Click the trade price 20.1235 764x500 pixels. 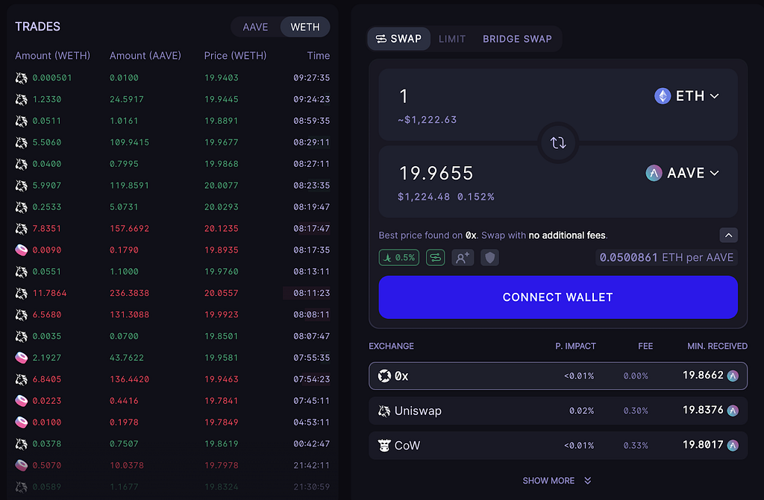click(x=221, y=229)
